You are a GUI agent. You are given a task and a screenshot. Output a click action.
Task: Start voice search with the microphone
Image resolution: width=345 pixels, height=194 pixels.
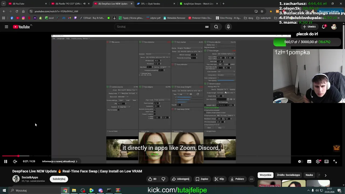[228, 27]
